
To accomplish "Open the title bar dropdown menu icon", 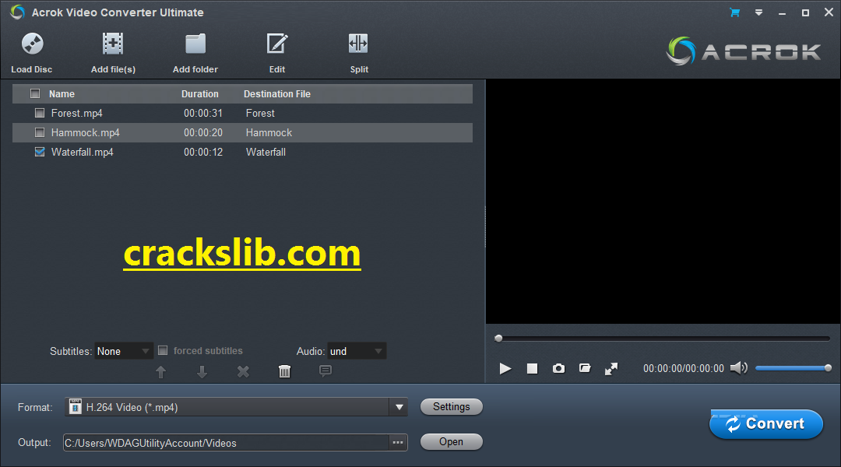I will [758, 12].
